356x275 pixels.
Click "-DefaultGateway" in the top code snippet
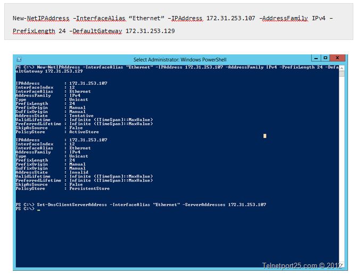pyautogui.click(x=96, y=31)
